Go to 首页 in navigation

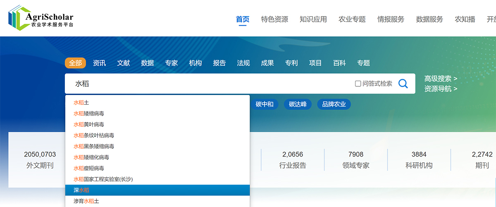pyautogui.click(x=243, y=19)
